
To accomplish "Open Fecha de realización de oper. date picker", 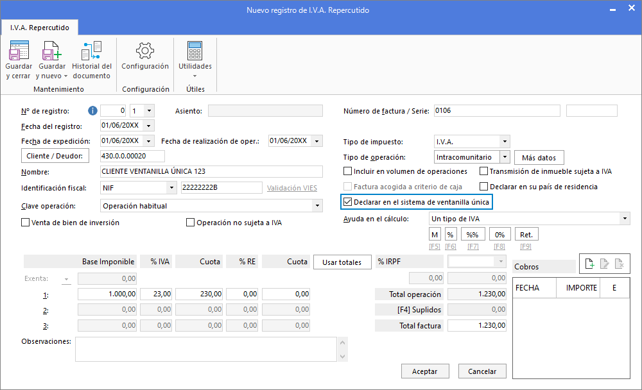I will pos(317,141).
